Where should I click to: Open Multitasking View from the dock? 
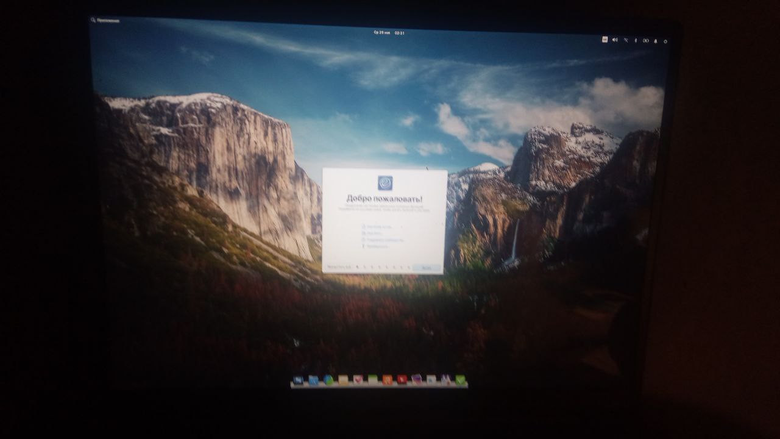(x=298, y=380)
